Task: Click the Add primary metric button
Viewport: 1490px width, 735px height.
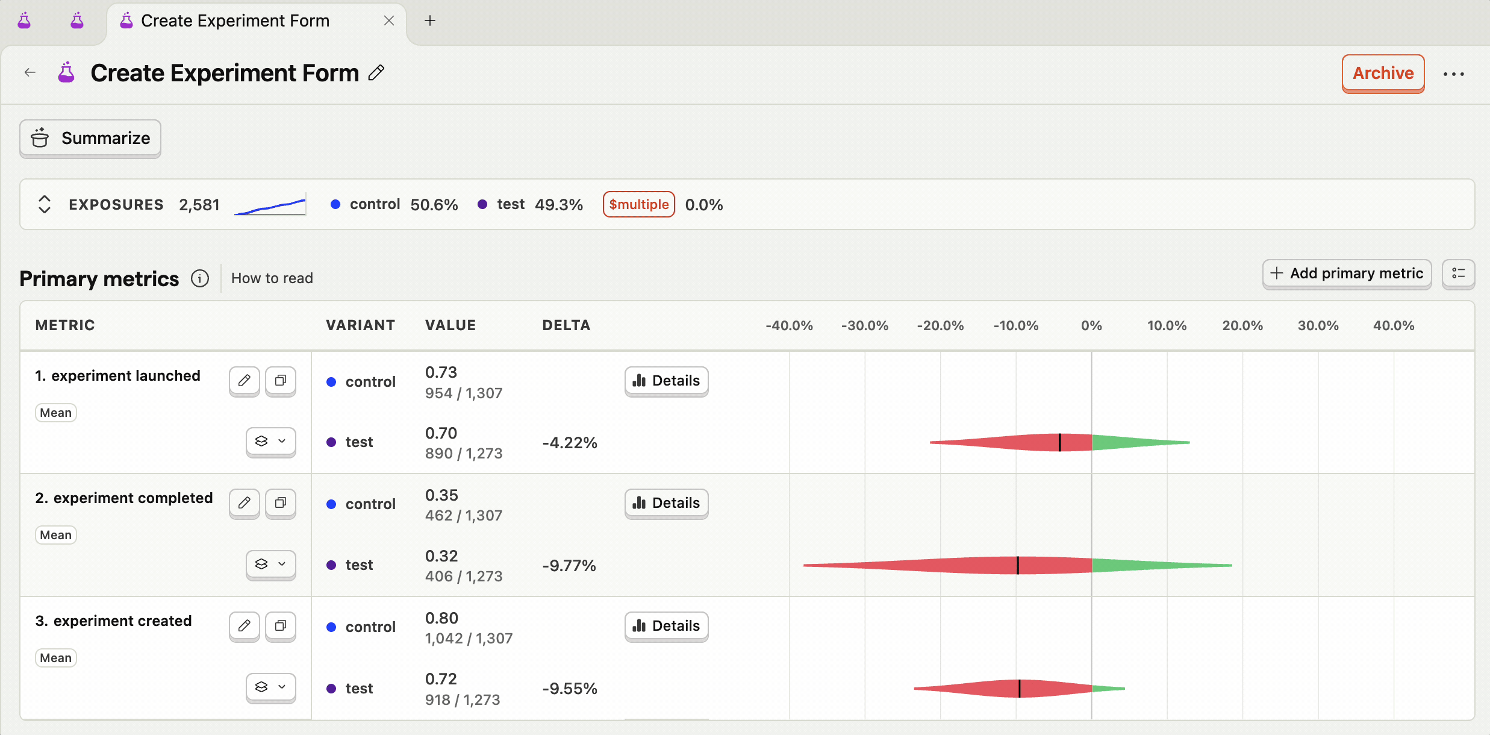Action: click(x=1347, y=274)
